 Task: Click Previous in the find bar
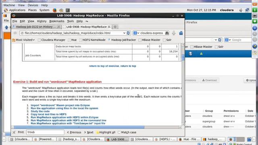pyautogui.click(x=74, y=133)
